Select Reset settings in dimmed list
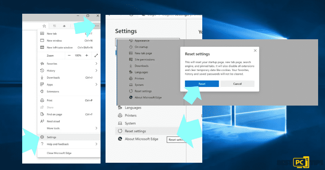 (143, 91)
